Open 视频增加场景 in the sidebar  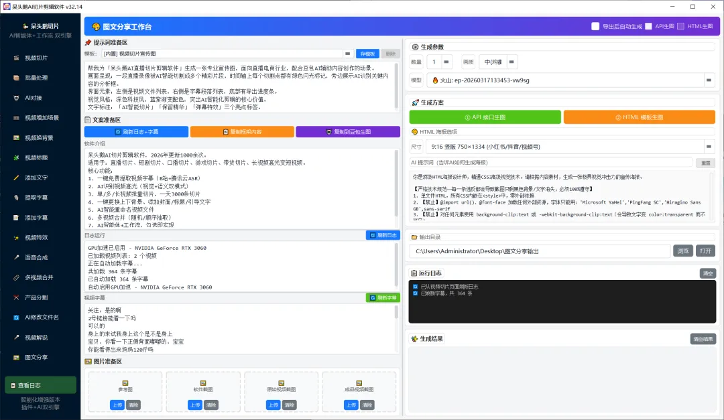40,118
